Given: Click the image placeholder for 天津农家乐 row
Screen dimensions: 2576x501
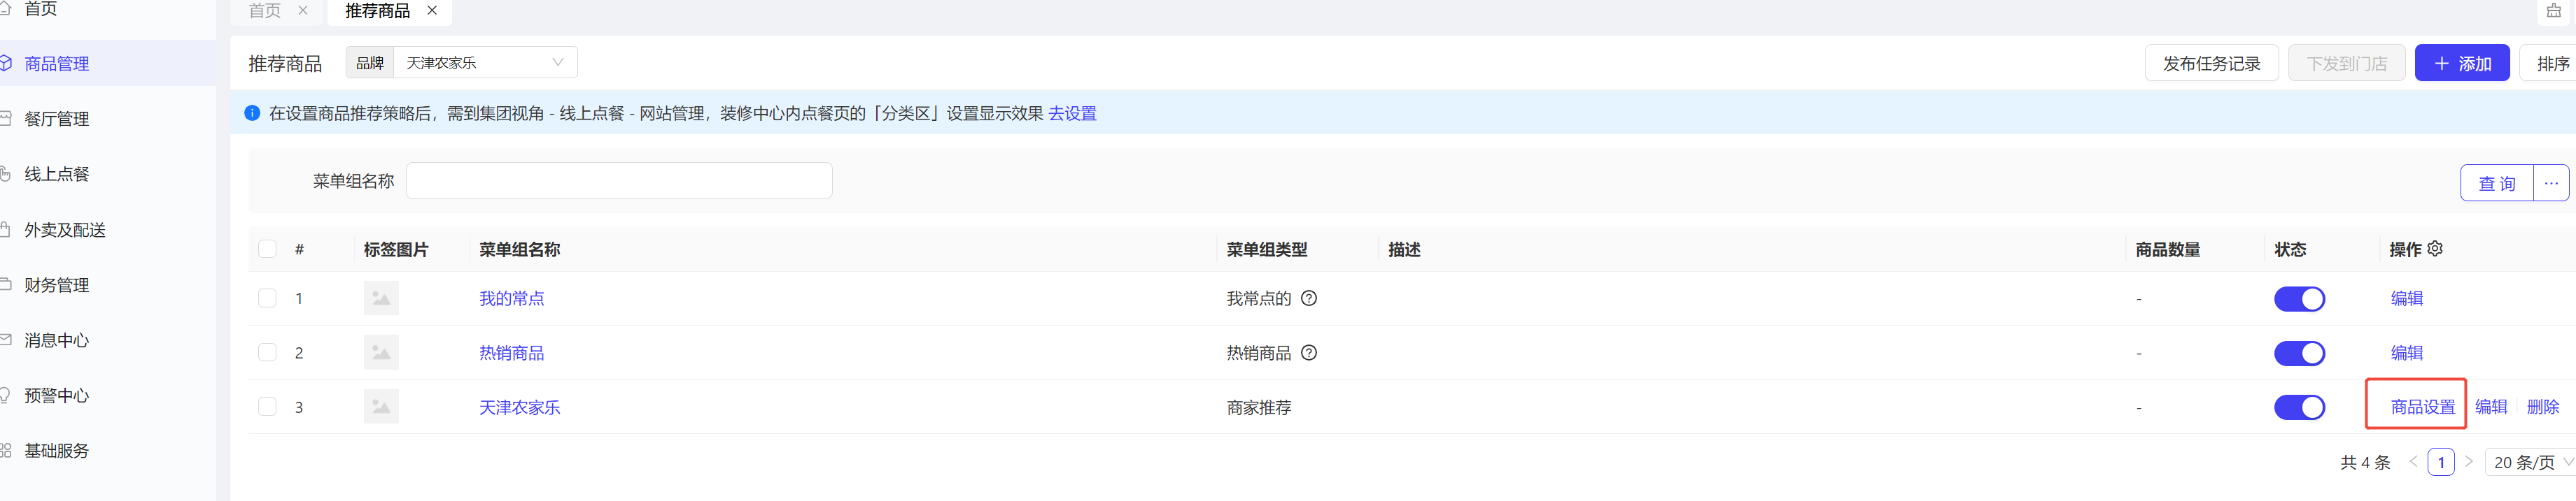Looking at the screenshot, I should click(x=380, y=407).
